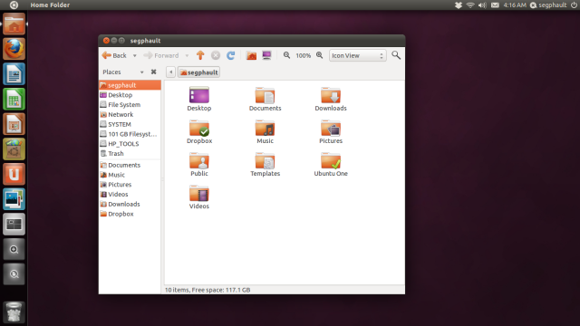Click the Forward button

161,55
